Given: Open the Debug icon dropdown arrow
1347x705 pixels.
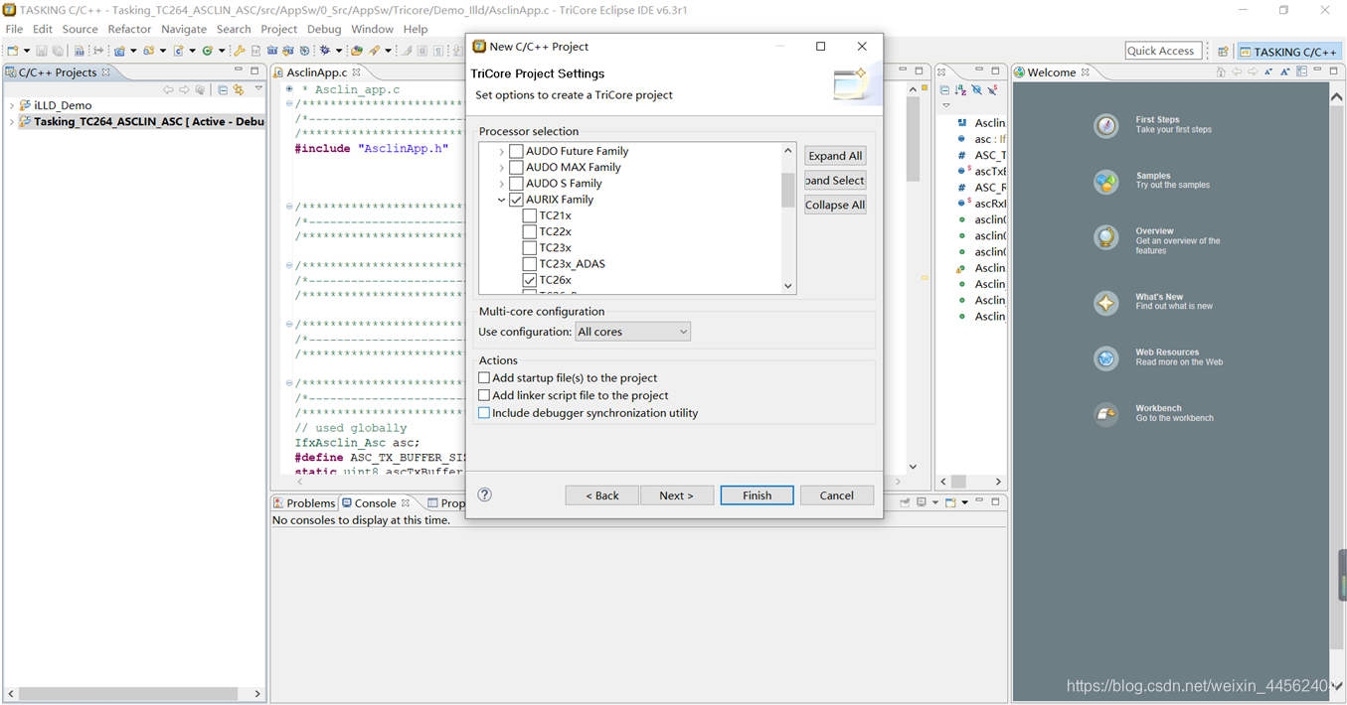Looking at the screenshot, I should [338, 52].
